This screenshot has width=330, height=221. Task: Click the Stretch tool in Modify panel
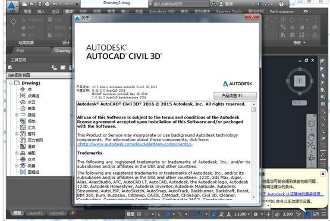[x=283, y=35]
